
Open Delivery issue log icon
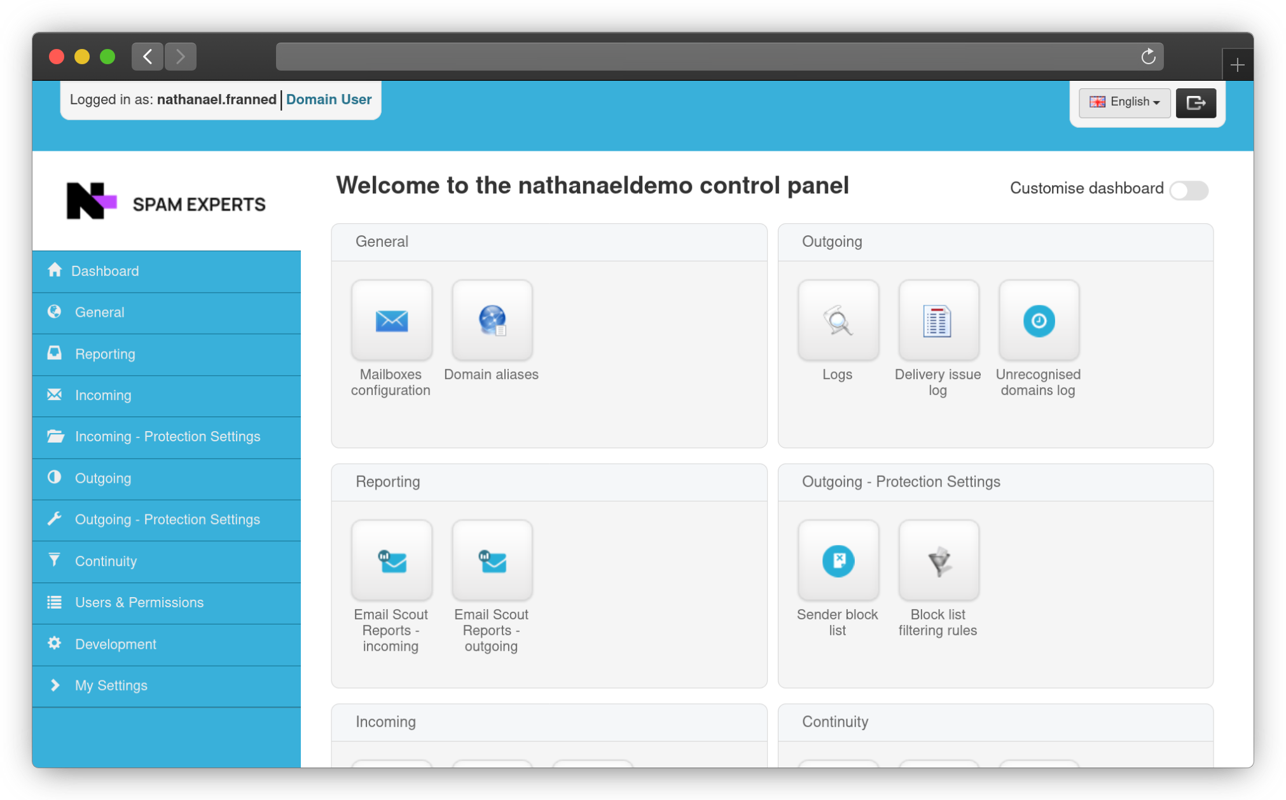(x=938, y=321)
